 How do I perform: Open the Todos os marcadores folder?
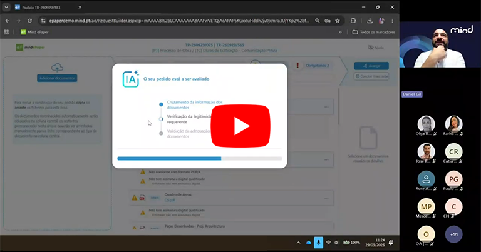(x=374, y=32)
